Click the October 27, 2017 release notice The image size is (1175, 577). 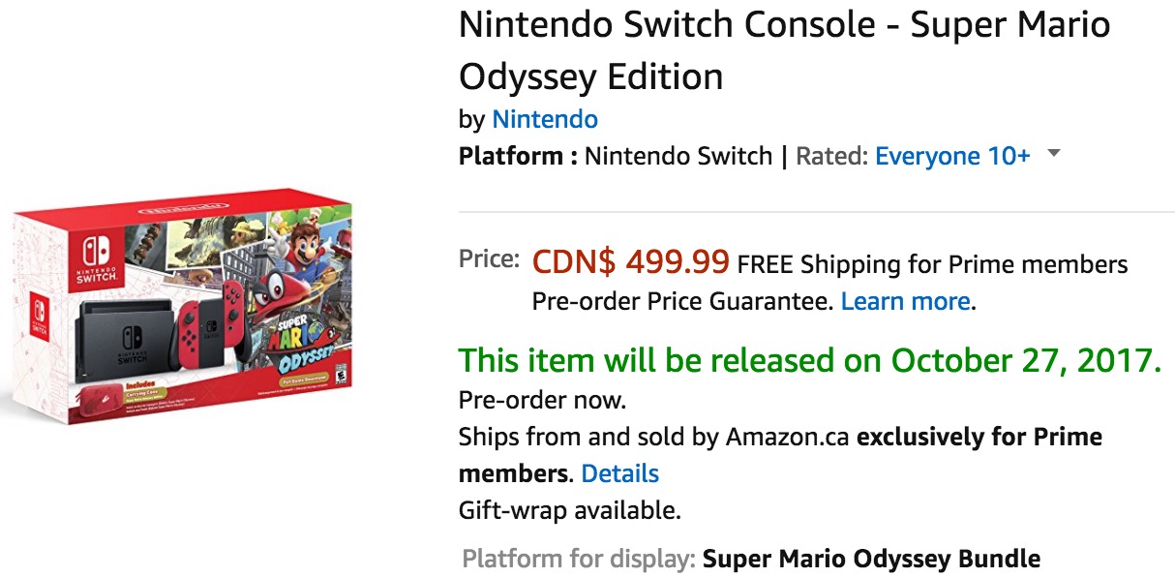[809, 360]
